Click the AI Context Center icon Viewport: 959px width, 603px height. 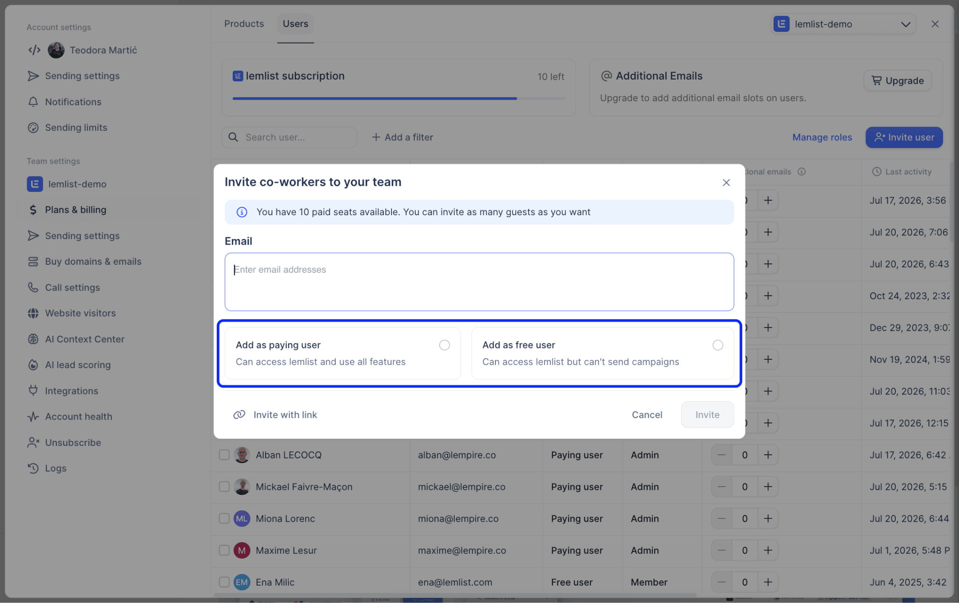33,339
